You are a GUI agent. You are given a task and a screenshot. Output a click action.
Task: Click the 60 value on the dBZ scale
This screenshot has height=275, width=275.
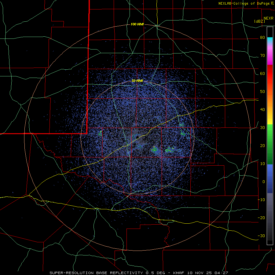pyautogui.click(x=262, y=73)
